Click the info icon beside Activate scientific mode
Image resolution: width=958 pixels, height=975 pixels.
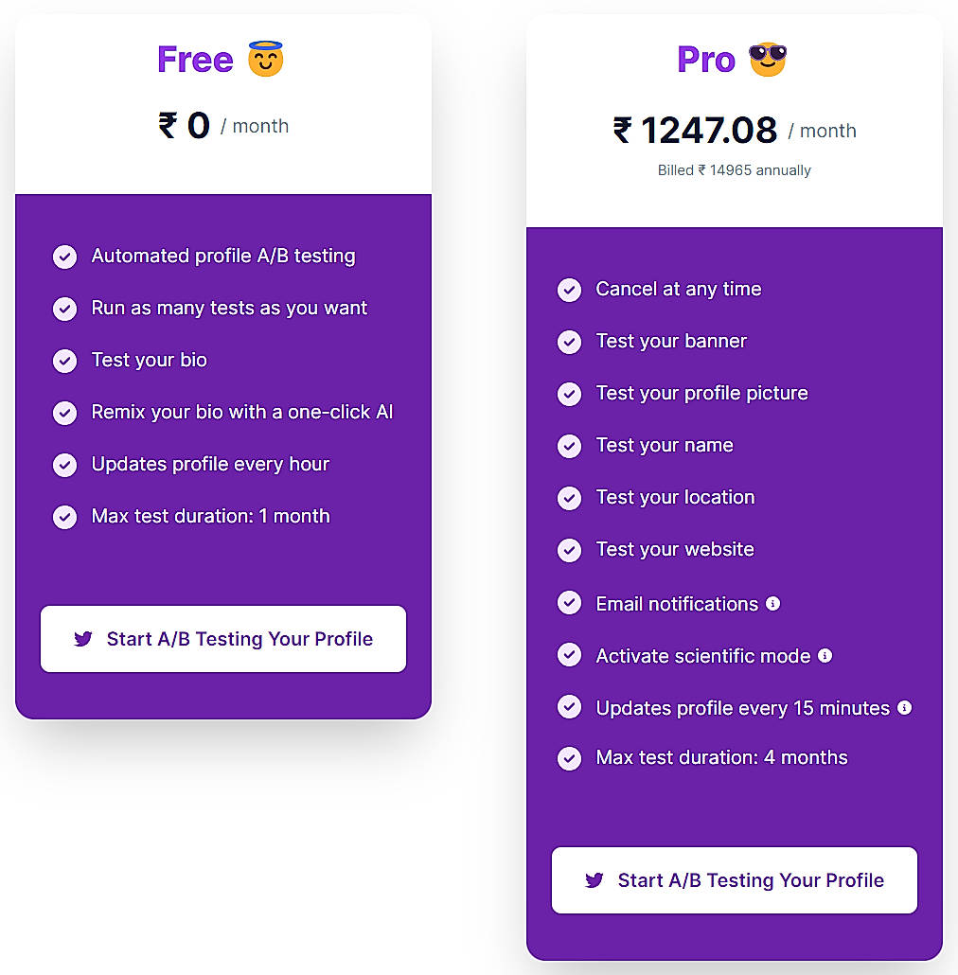(825, 655)
